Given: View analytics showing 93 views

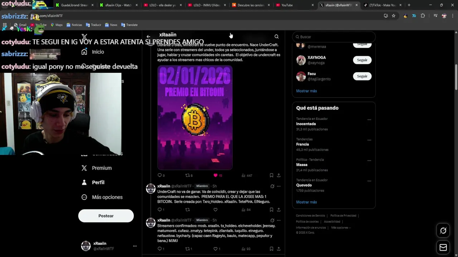Looking at the screenshot, I should coord(246,249).
